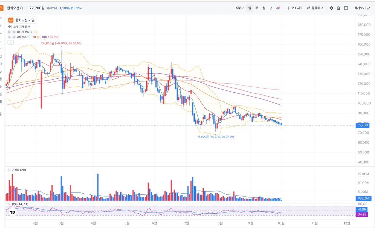The width and height of the screenshot is (375, 228).
Task: Remove the 볼린저 밴드 indicator with its X
Action: 14,32
